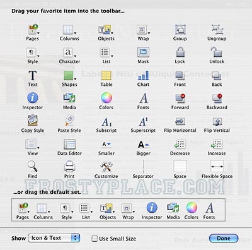Click the Colors wheel in the favorites grid
This screenshot has width=252, height=250.
pos(106,98)
